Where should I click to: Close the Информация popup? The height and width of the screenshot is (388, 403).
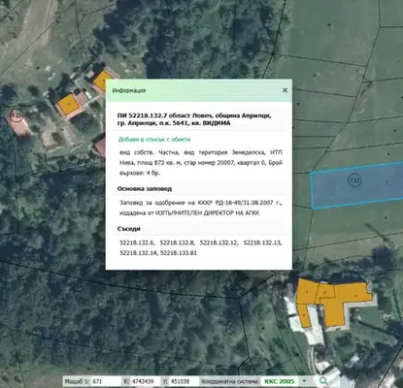point(285,90)
